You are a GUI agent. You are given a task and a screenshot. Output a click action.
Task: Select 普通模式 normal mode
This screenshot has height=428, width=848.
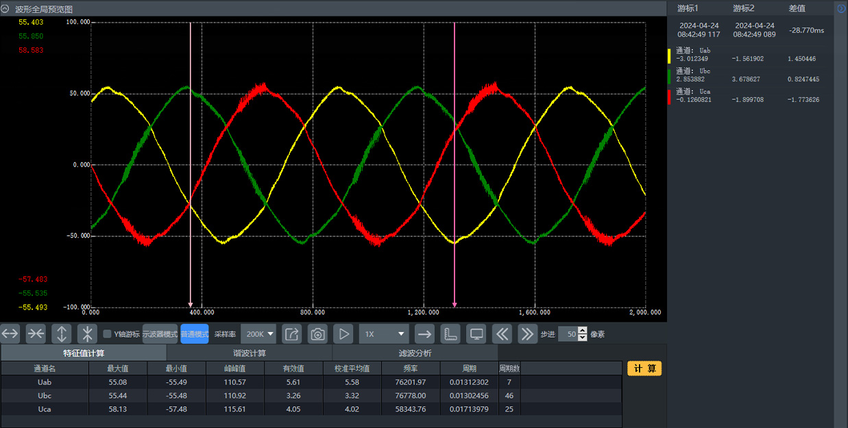195,334
